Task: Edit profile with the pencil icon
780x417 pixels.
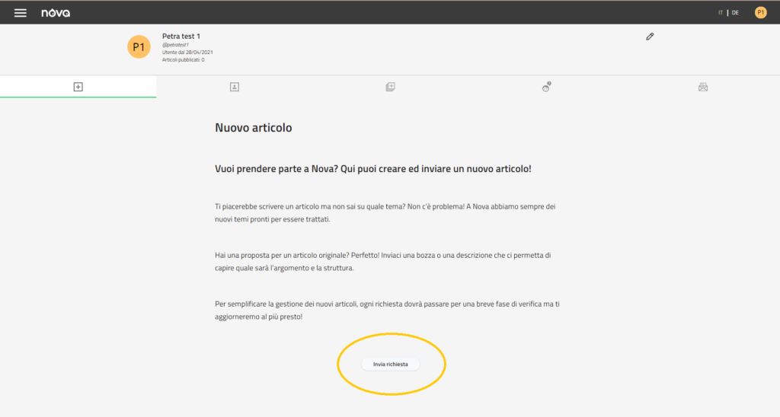Action: pos(650,37)
